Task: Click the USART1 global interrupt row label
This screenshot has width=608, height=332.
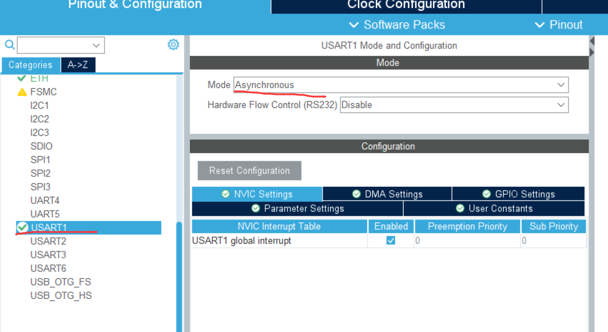Action: [x=241, y=241]
